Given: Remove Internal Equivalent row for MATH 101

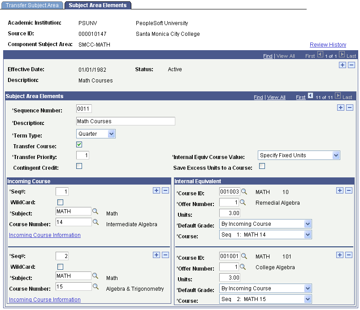Looking at the screenshot, I should click(x=348, y=255).
